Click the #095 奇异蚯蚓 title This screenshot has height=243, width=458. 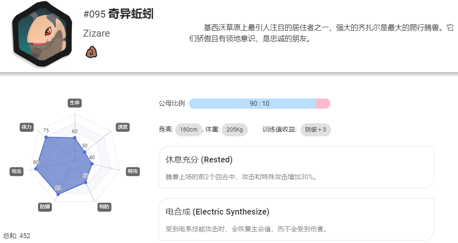click(118, 14)
